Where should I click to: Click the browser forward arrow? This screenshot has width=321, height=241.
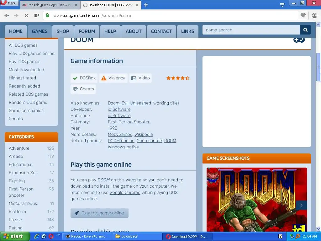point(16,16)
